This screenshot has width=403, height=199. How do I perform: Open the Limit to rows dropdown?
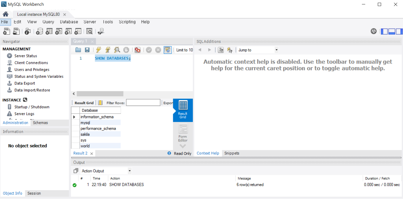click(184, 50)
